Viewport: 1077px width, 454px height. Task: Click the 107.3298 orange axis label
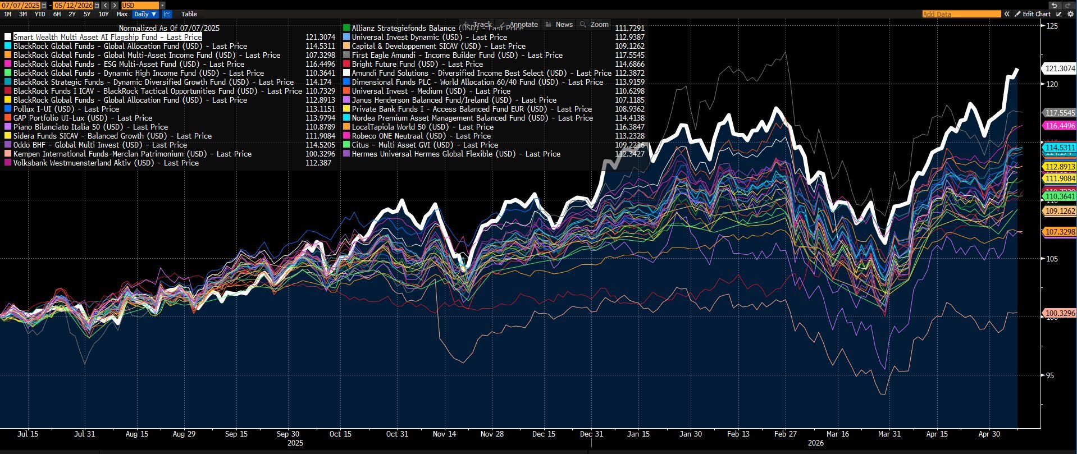(1059, 232)
